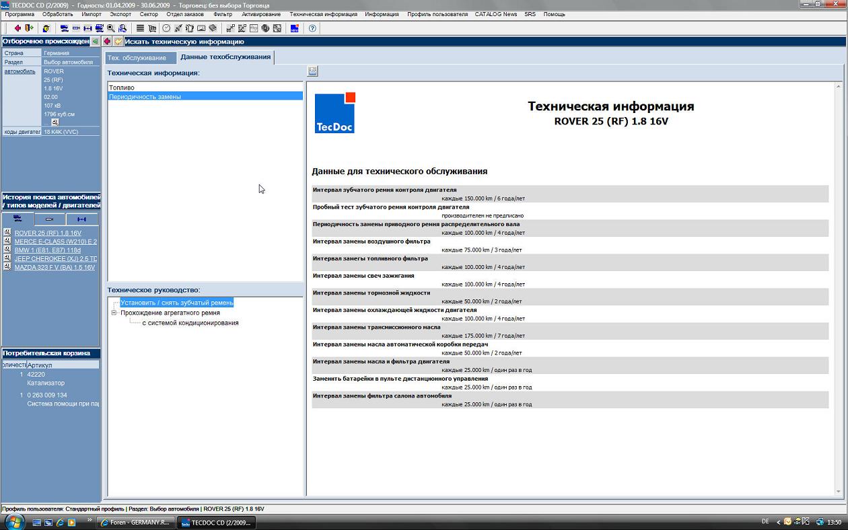Click the clock icon in the toolbar
The width and height of the screenshot is (848, 530).
pyautogui.click(x=166, y=28)
